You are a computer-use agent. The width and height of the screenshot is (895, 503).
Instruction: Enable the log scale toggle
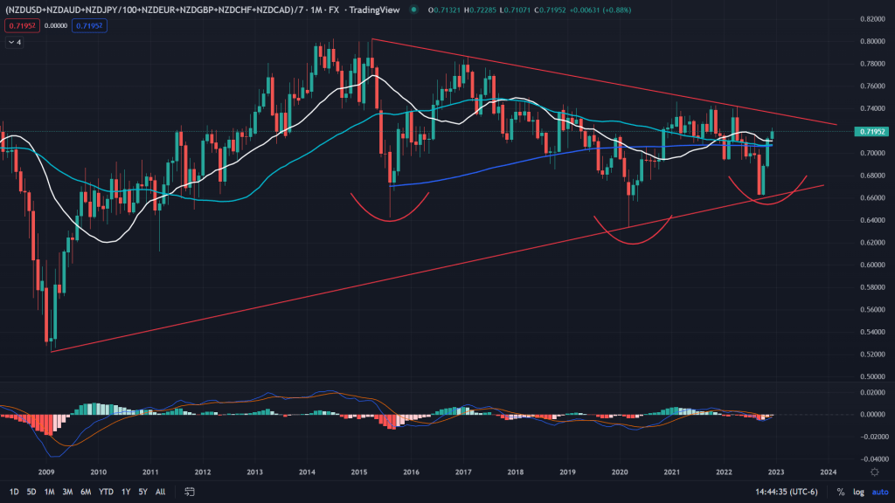click(x=857, y=492)
